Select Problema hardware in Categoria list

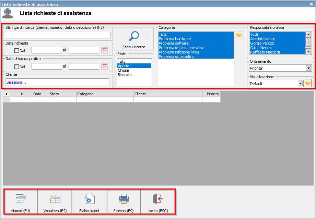[x=175, y=39]
